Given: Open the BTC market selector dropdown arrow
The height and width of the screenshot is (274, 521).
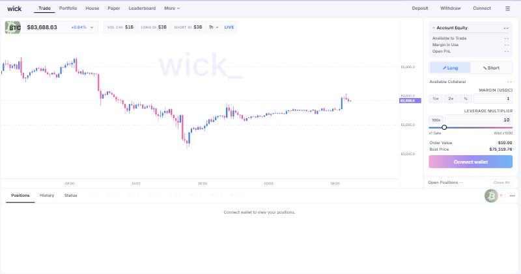Looking at the screenshot, I should [x=92, y=27].
